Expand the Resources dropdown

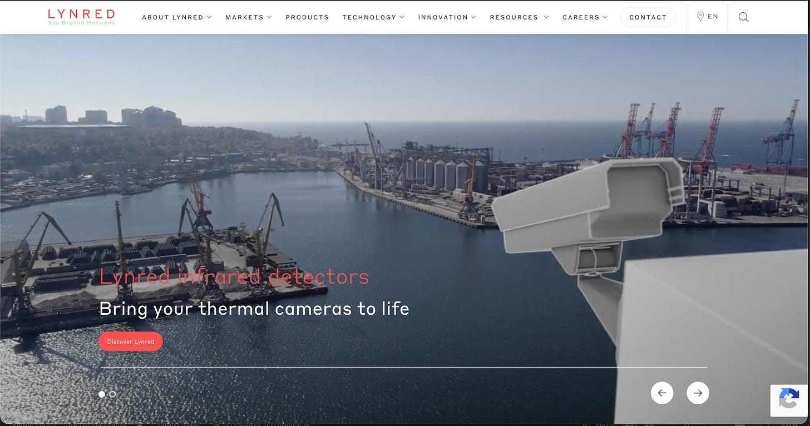pos(519,17)
